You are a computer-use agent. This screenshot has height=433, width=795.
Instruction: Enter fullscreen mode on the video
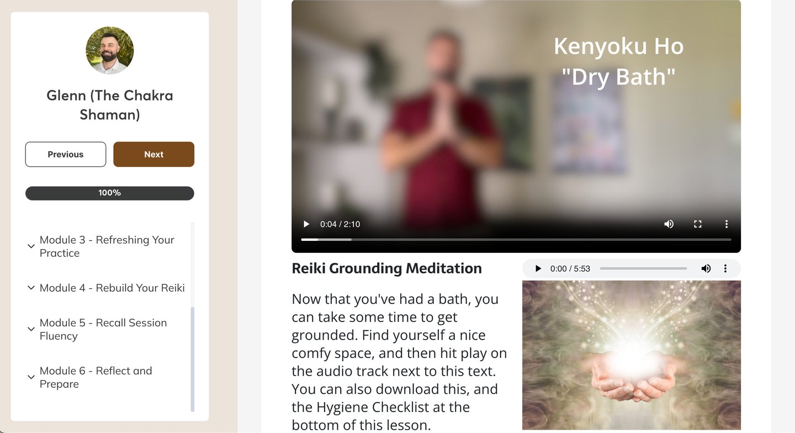[x=698, y=224]
